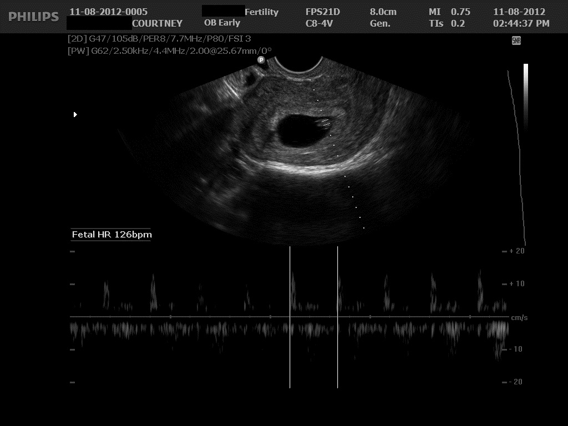Click the [2D] imaging parameters line
This screenshot has width=568, height=426.
point(159,39)
